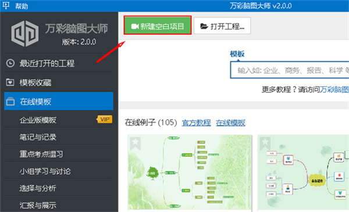The width and height of the screenshot is (349, 212).
Task: Choose the 选择与分析 category
Action: coord(59,188)
